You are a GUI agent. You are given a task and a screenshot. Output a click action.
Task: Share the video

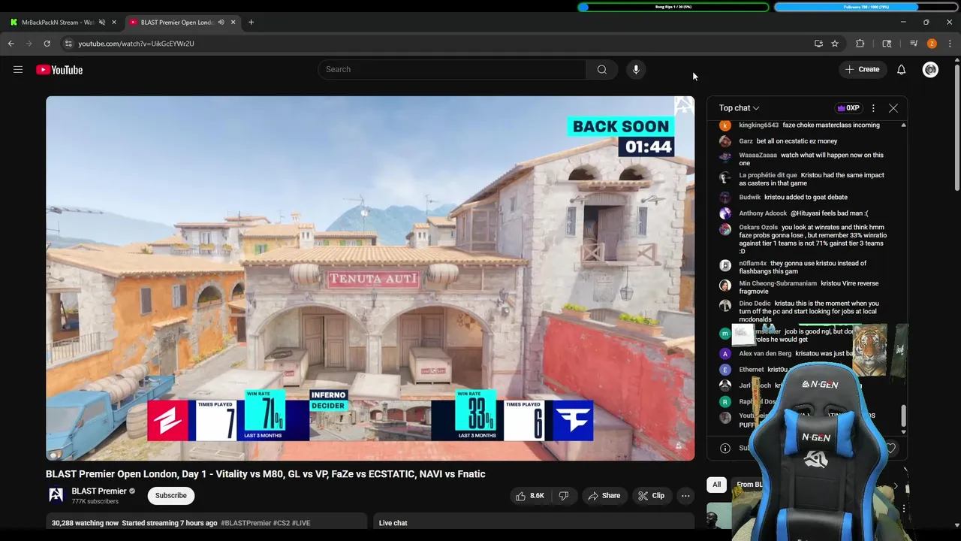[604, 496]
